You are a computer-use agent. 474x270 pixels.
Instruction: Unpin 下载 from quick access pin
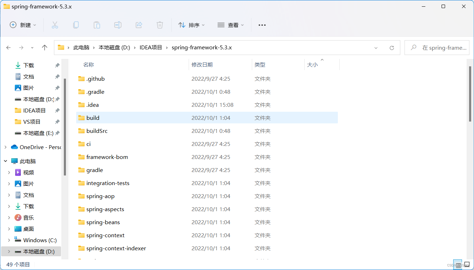(57, 65)
